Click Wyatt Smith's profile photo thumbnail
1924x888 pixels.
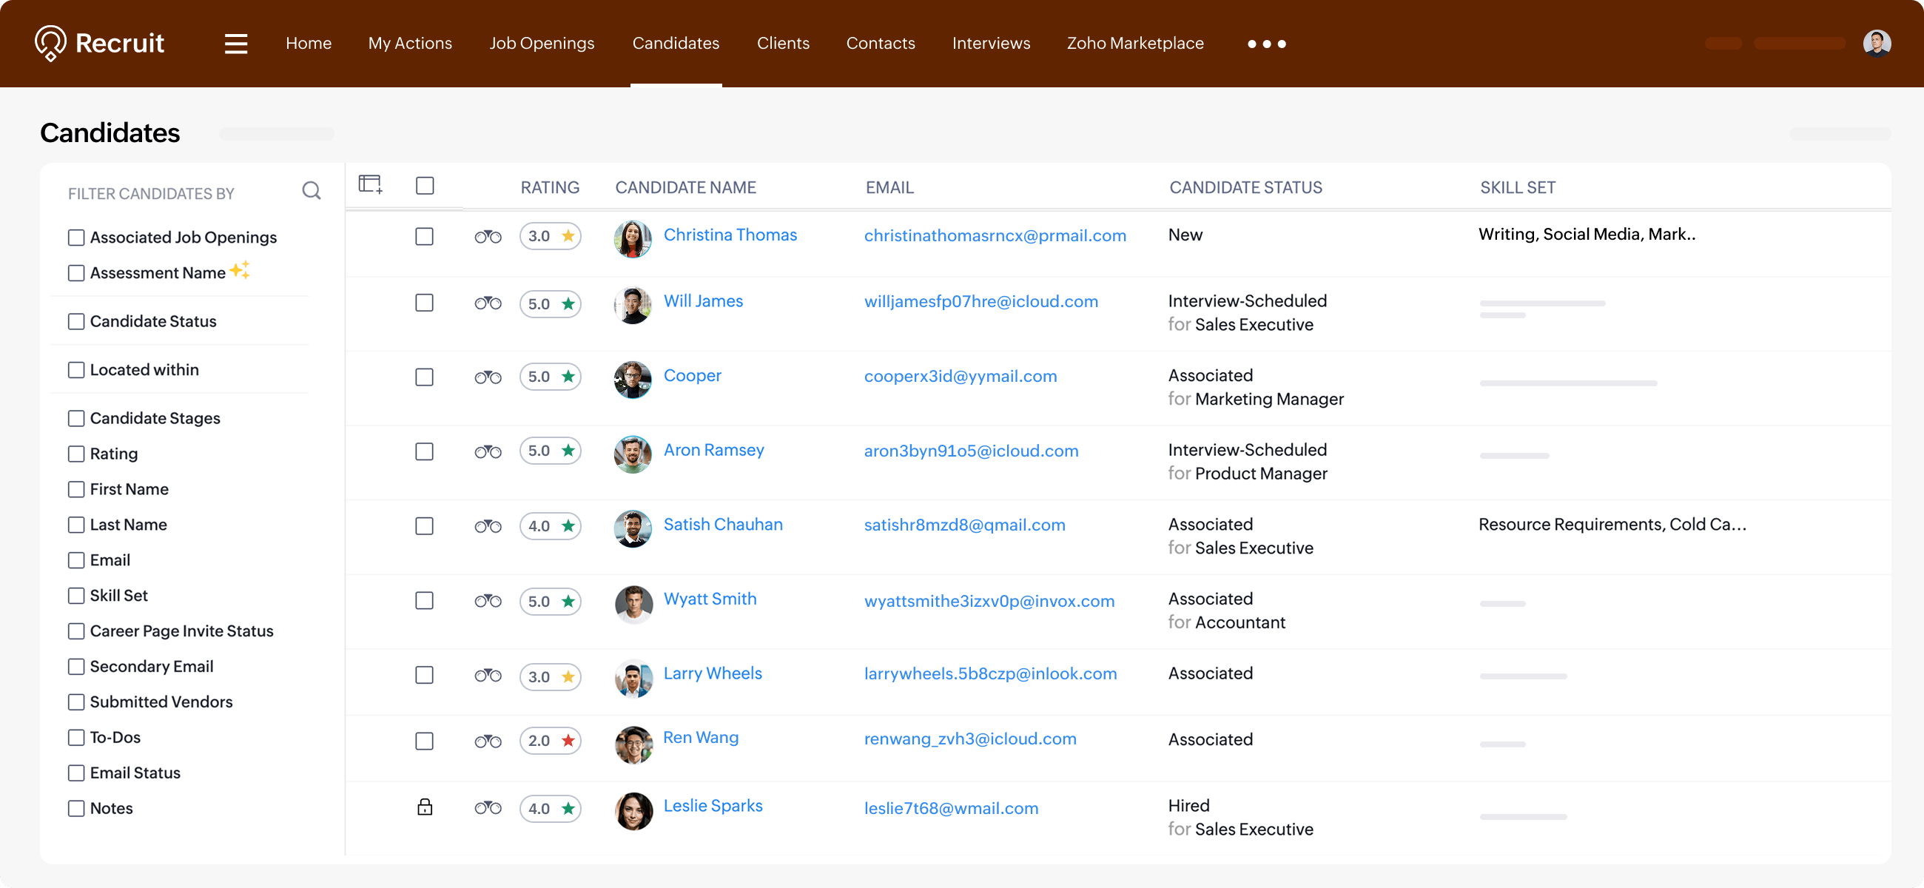coord(633,603)
